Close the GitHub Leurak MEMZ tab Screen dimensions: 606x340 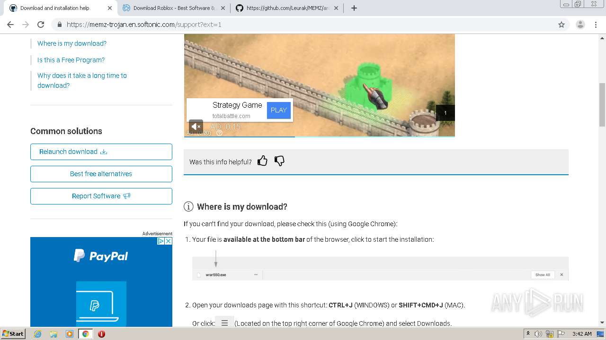pyautogui.click(x=336, y=8)
